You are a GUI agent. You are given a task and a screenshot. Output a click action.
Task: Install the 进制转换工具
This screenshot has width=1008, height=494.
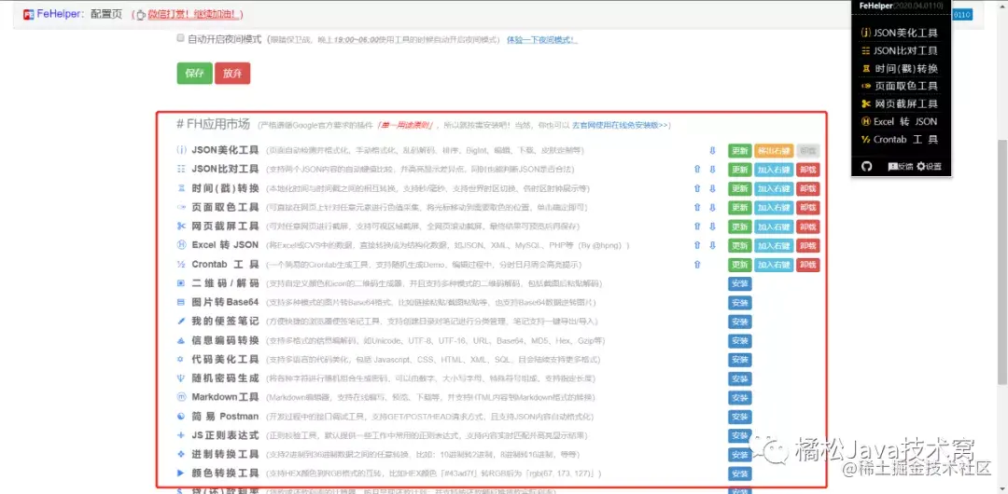(x=739, y=455)
